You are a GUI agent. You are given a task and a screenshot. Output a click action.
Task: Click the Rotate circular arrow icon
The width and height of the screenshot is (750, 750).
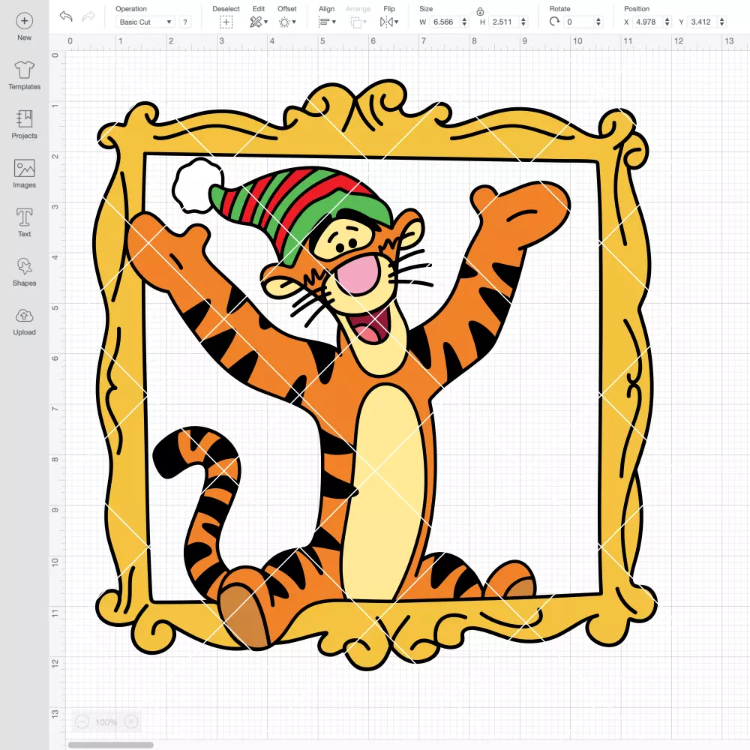(554, 22)
